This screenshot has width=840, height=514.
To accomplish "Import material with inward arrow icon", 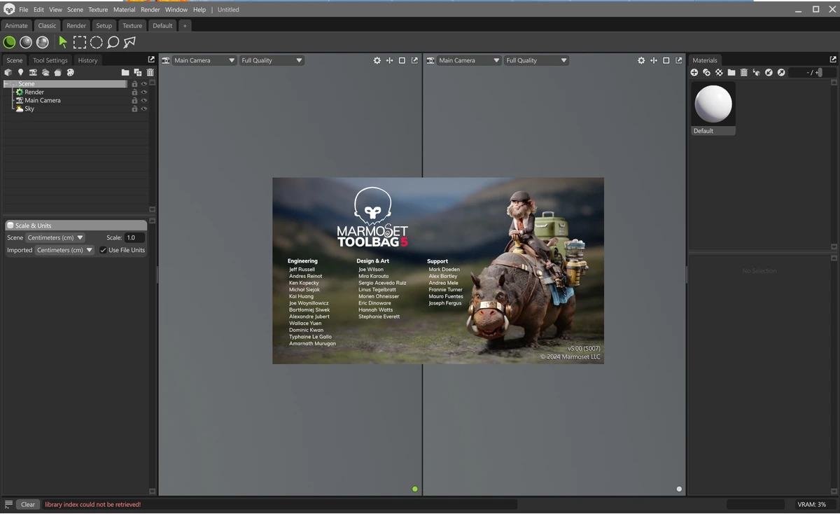I will click(769, 72).
